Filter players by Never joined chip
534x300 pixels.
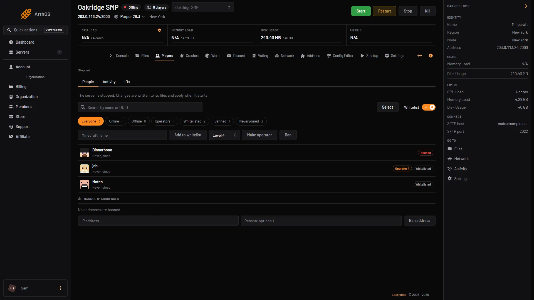(251, 121)
